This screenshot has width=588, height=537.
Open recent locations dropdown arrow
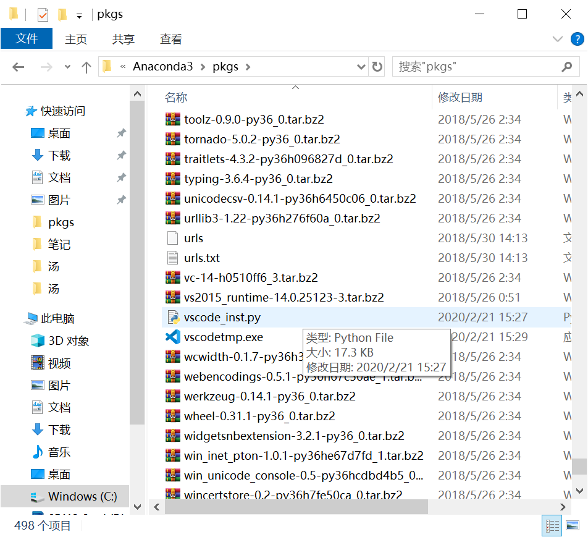point(67,67)
